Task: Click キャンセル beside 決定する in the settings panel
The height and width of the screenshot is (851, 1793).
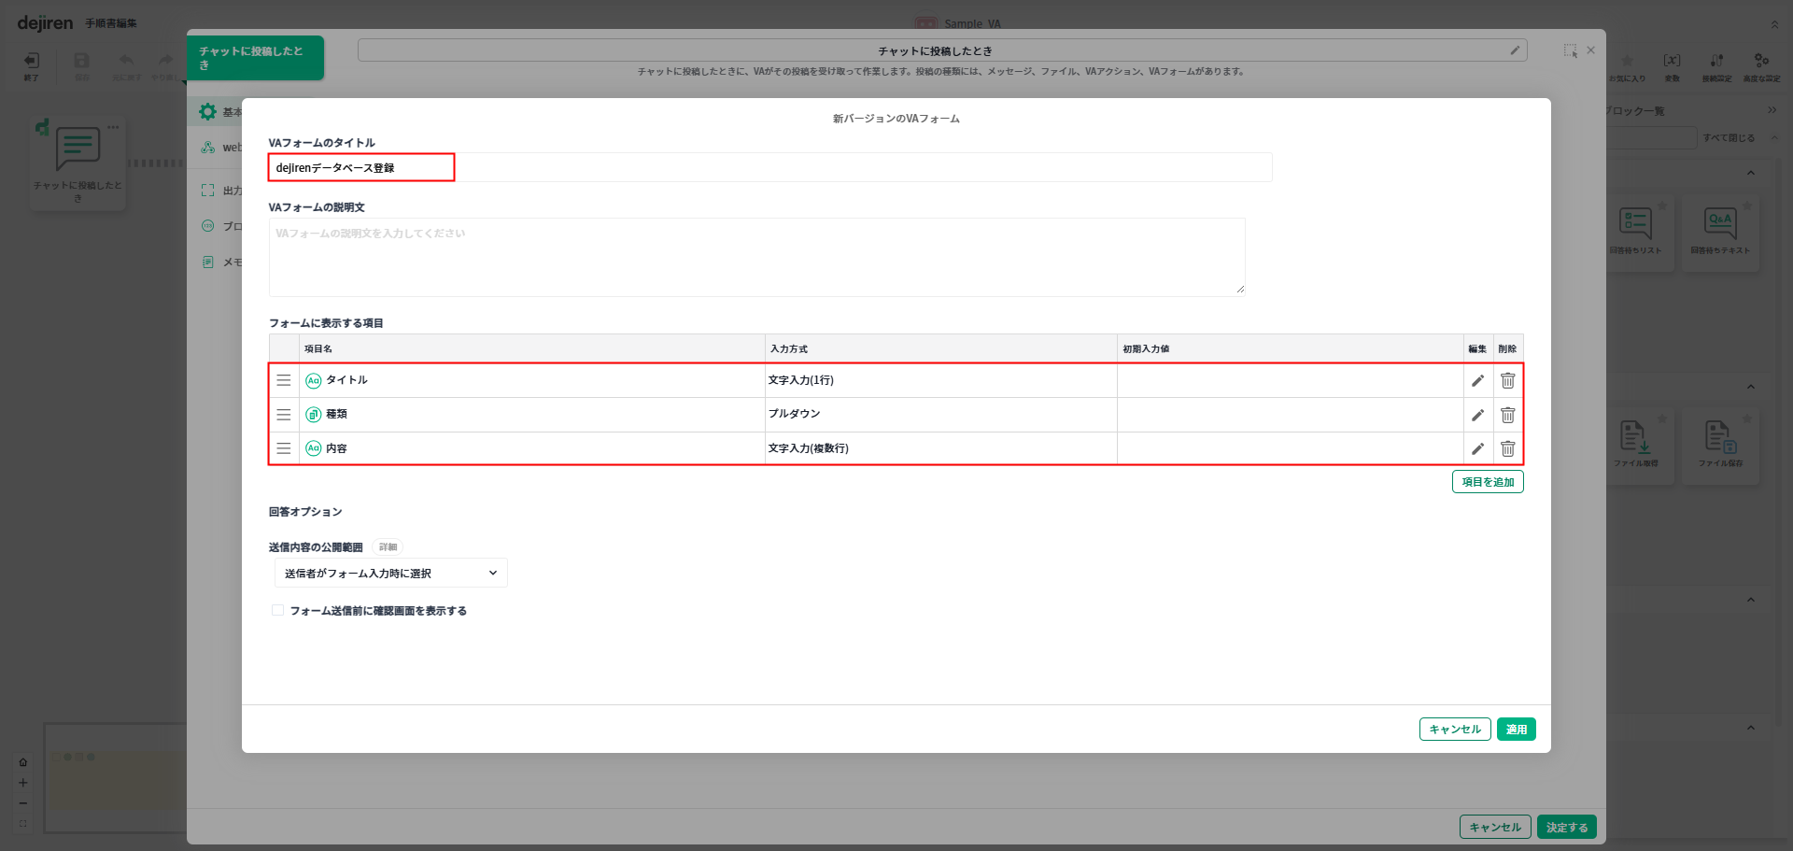Action: pos(1494,827)
